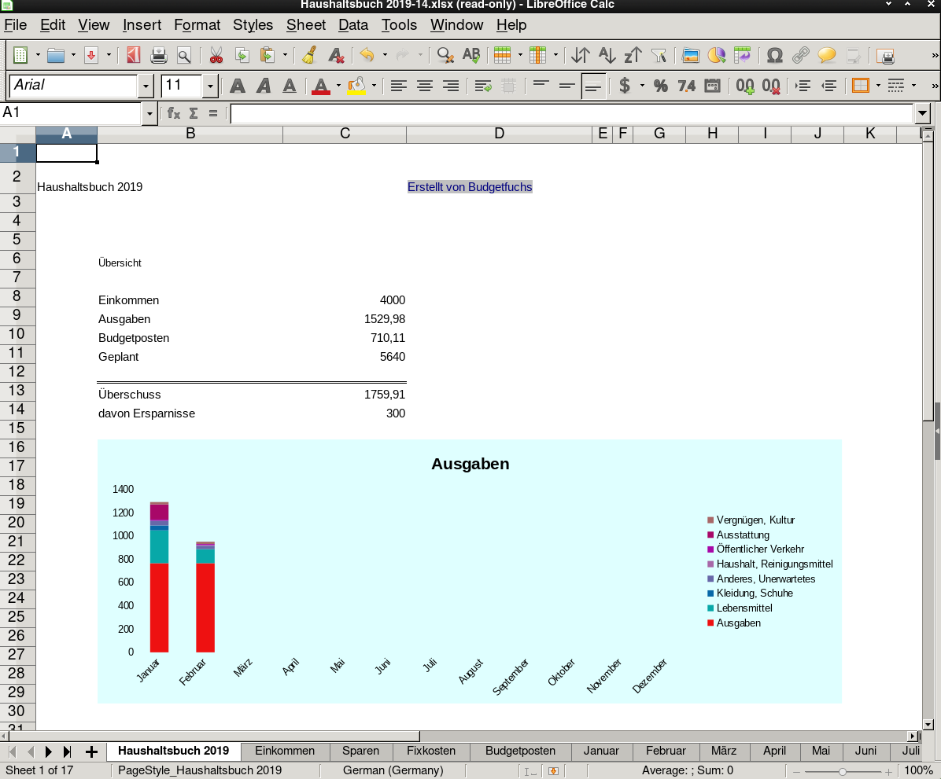941x779 pixels.
Task: Click Format as Percent icon
Action: tap(660, 86)
